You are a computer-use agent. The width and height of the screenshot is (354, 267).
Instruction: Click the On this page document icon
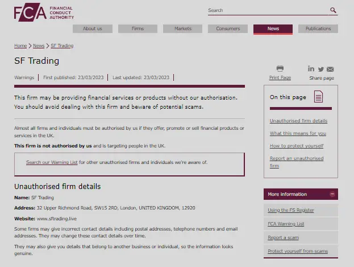pyautogui.click(x=318, y=96)
